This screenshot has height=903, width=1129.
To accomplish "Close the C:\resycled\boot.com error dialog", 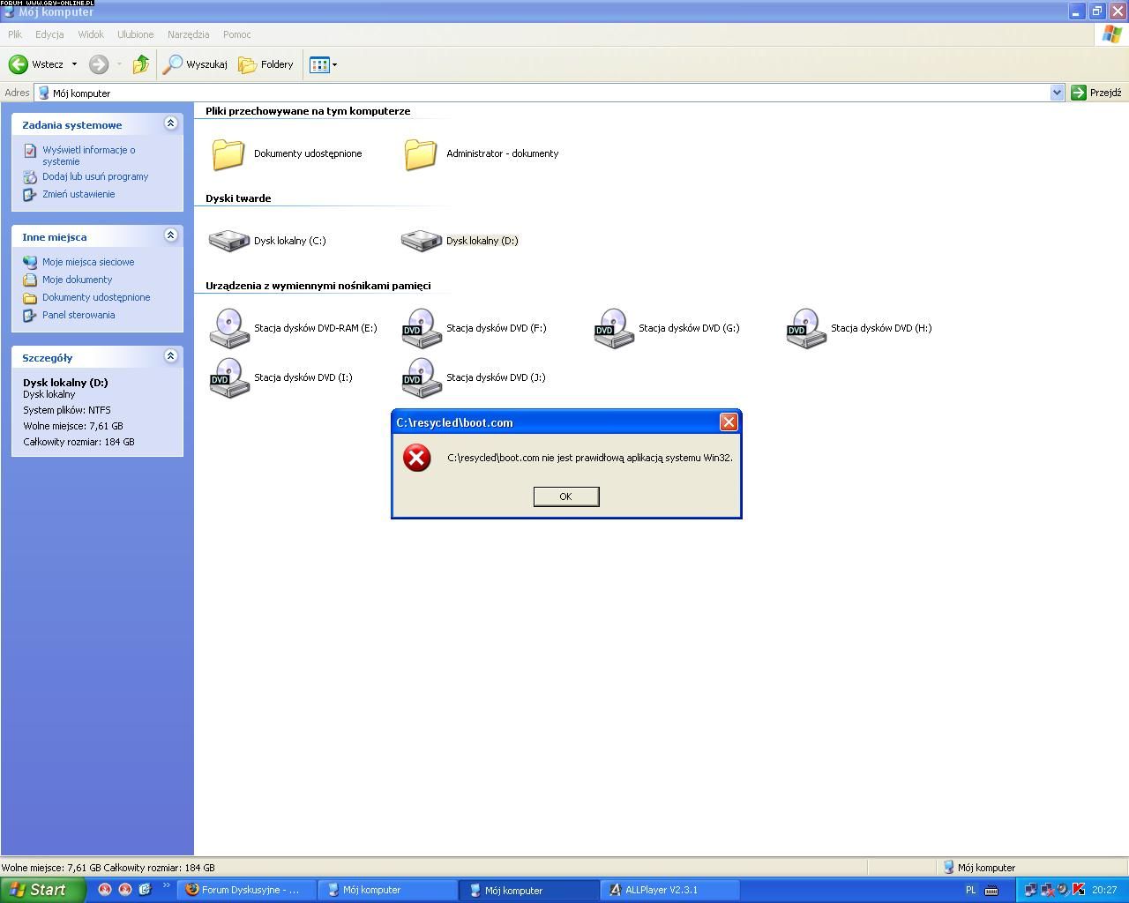I will [x=729, y=422].
